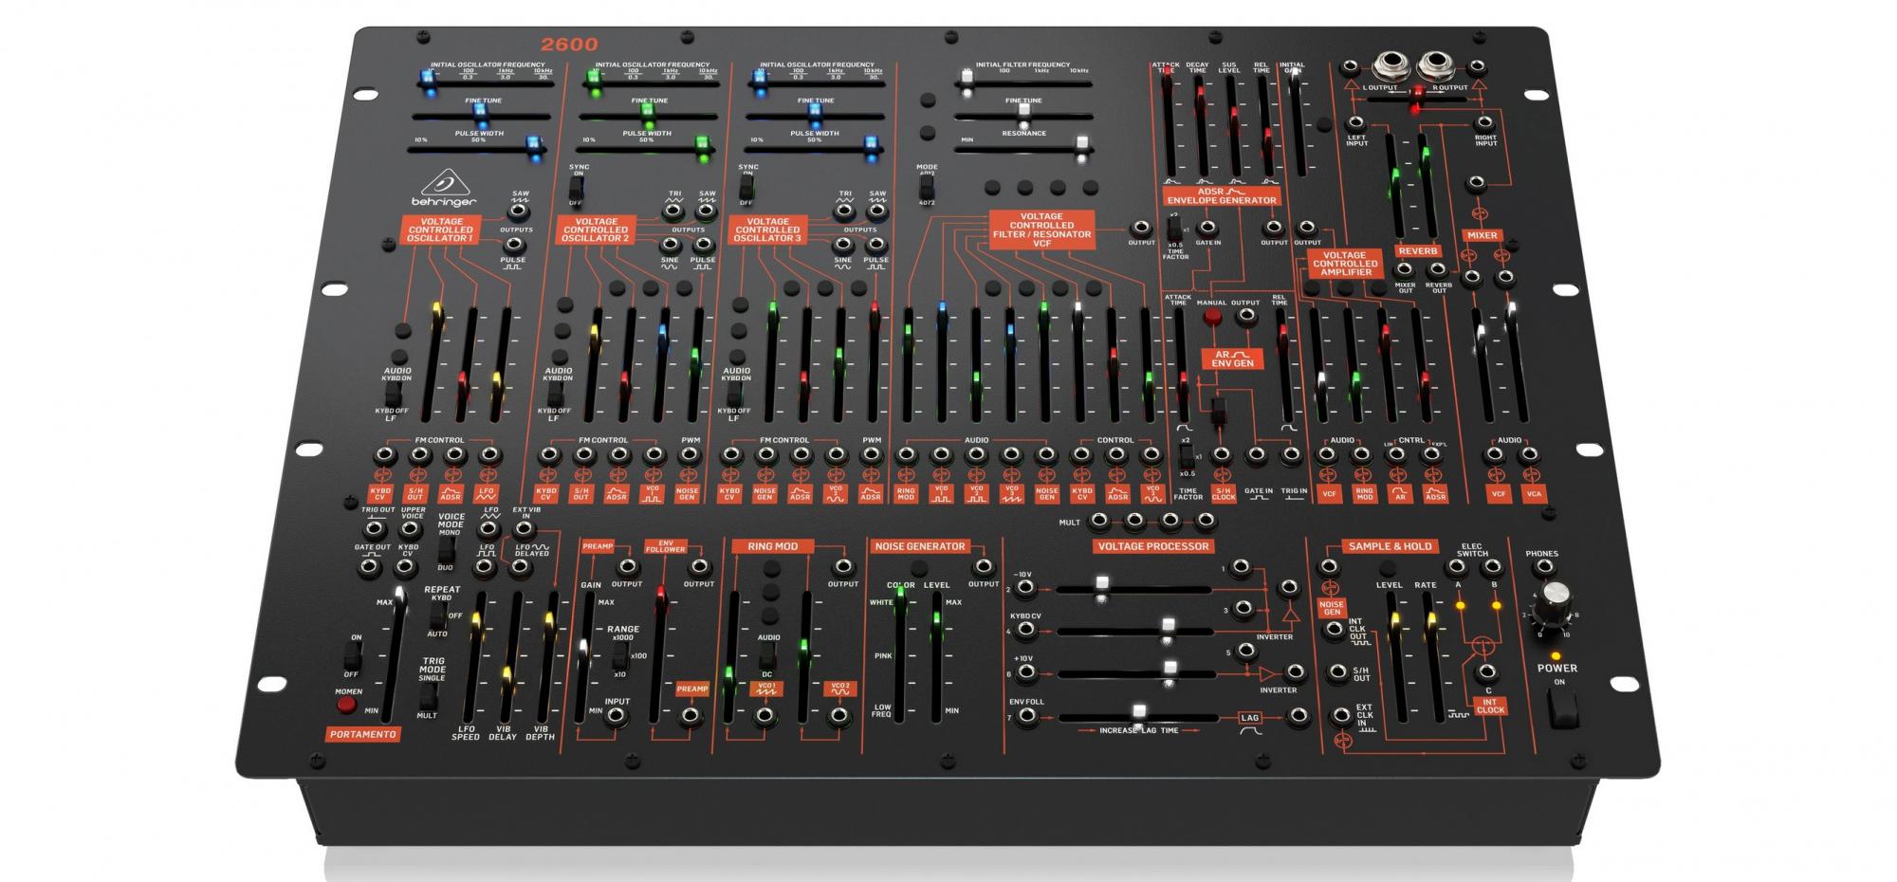This screenshot has height=882, width=1897.
Task: Click the VCO 1 PULSE output jack
Action: [x=514, y=245]
